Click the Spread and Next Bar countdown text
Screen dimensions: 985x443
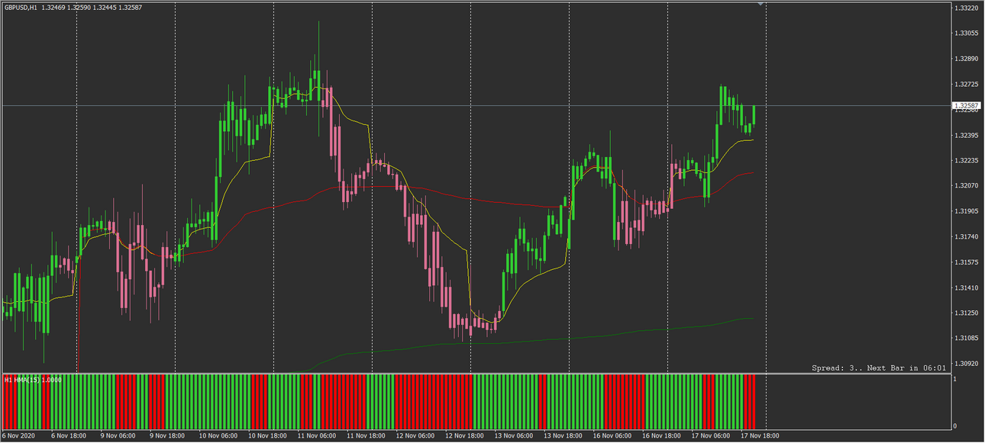pyautogui.click(x=879, y=368)
